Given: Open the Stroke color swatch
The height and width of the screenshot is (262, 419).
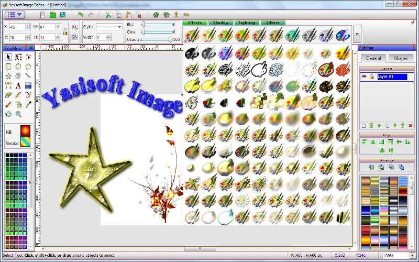Looking at the screenshot, I should coord(25,141).
